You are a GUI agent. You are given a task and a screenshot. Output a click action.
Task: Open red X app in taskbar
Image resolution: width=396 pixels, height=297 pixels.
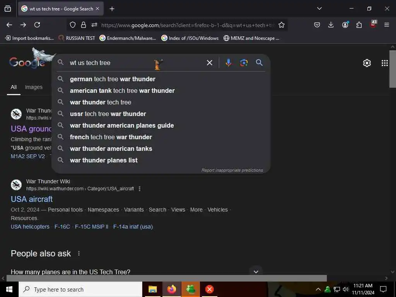209,289
